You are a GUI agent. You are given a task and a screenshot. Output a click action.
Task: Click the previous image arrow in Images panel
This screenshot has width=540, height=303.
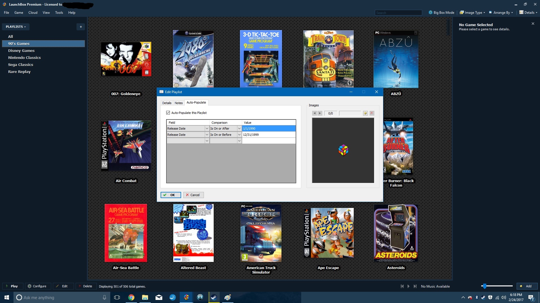(x=314, y=113)
